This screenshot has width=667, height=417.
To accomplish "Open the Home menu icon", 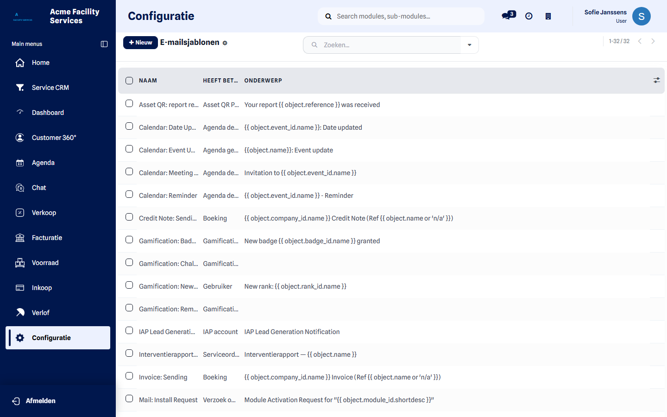I will pos(20,63).
